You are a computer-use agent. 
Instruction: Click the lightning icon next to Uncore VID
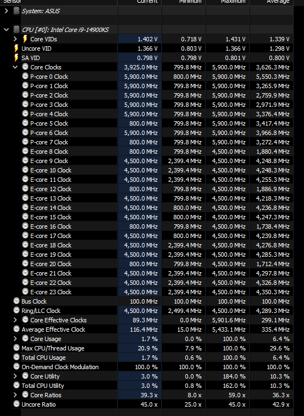point(16,48)
